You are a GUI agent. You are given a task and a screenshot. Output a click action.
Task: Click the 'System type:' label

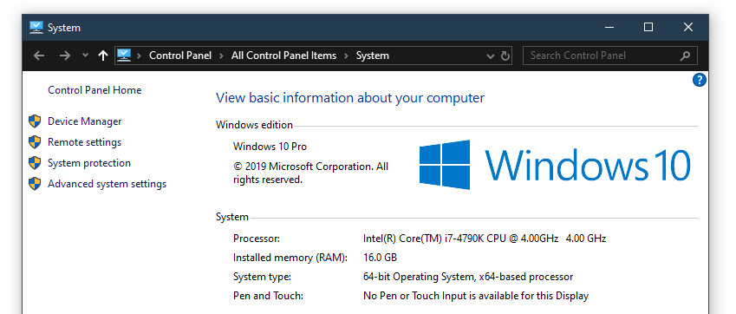pyautogui.click(x=262, y=277)
